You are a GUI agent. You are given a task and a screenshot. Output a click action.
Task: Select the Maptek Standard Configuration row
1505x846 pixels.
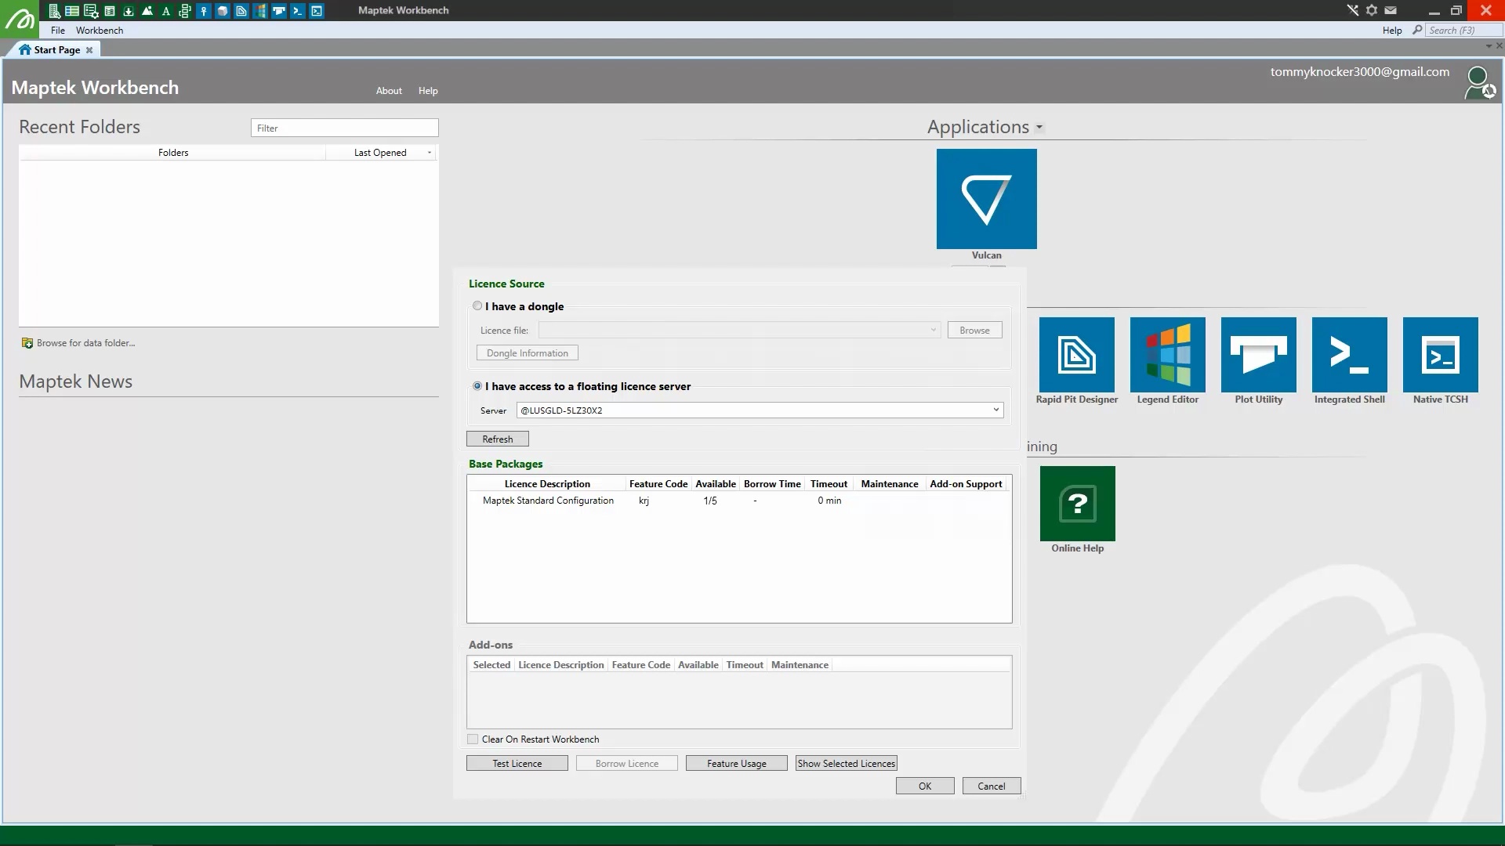[738, 501]
